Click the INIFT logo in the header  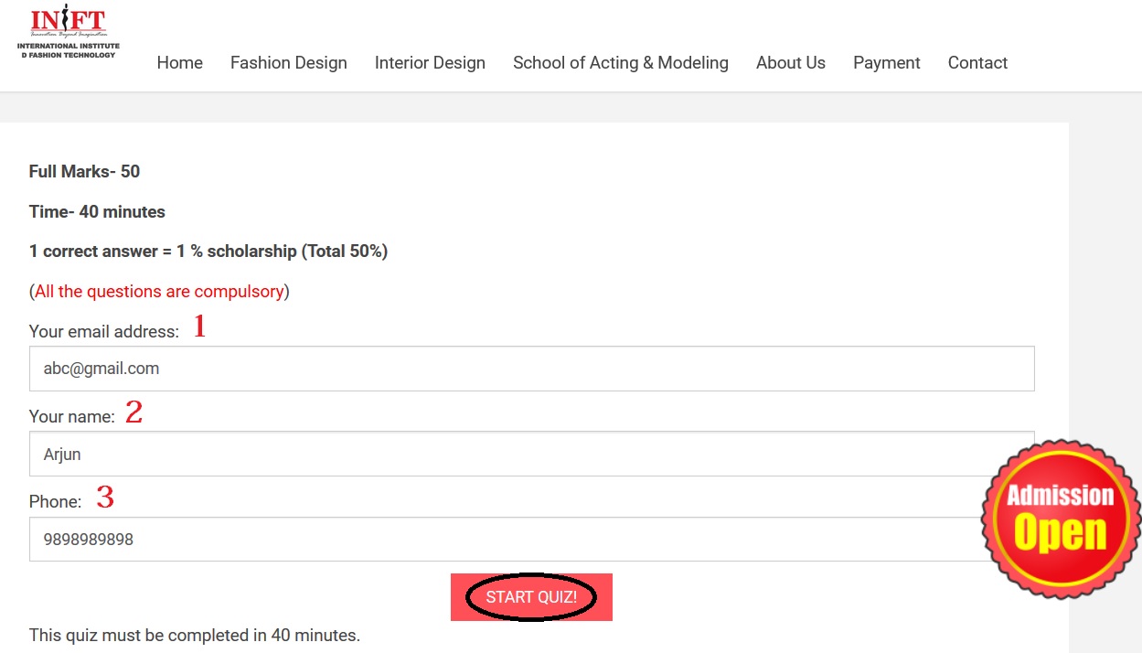click(69, 33)
